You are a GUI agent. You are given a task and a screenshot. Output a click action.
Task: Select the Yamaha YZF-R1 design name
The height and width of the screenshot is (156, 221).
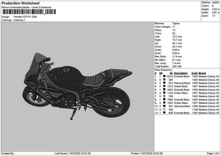click(x=25, y=17)
